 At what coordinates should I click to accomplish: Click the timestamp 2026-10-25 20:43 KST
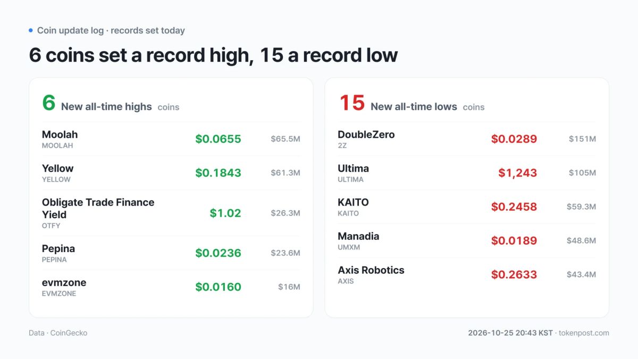tap(510, 333)
